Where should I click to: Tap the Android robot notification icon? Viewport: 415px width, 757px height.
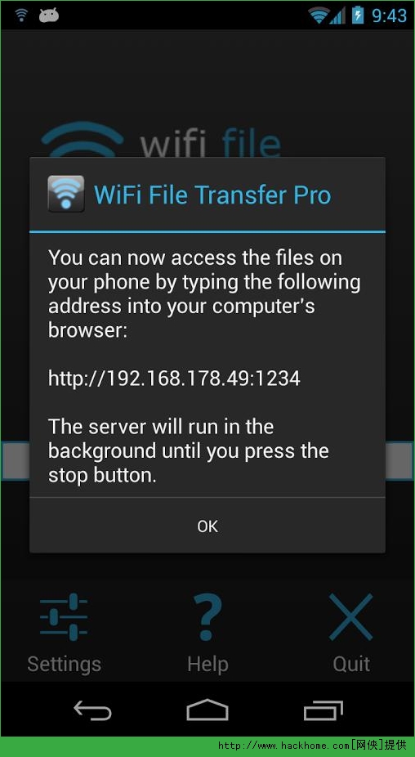tap(49, 15)
